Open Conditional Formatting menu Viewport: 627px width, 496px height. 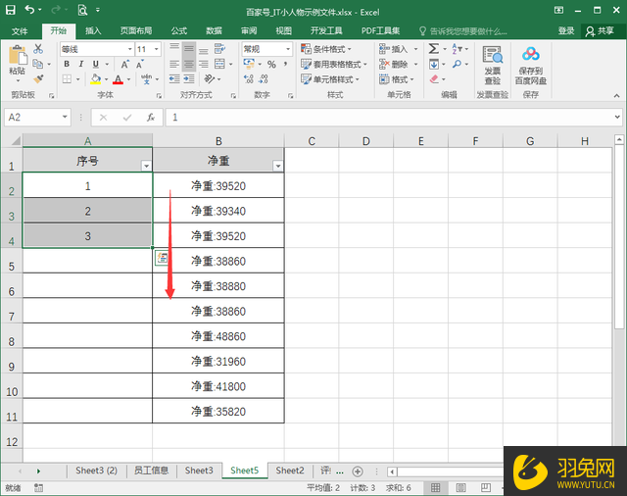[x=325, y=49]
